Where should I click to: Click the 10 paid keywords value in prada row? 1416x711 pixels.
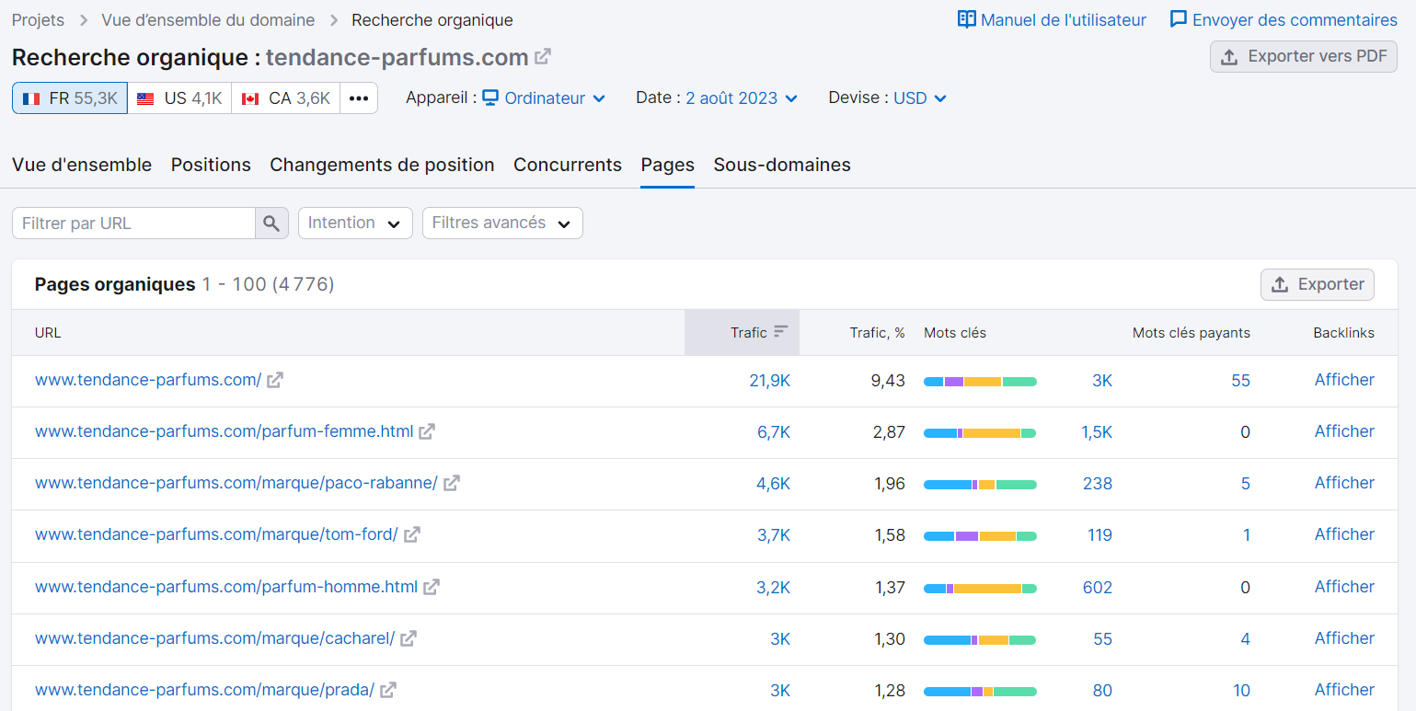1241,690
